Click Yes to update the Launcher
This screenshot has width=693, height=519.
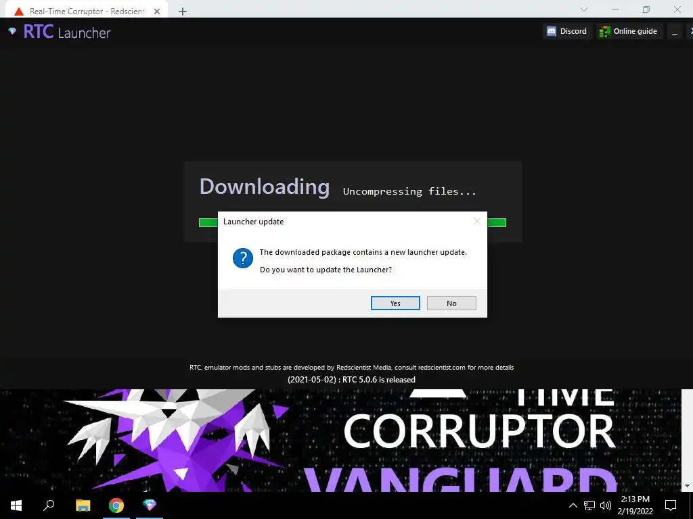pos(395,303)
